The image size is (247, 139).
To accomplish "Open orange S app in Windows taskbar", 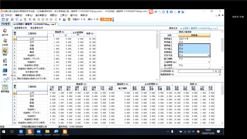I will coord(30,132).
